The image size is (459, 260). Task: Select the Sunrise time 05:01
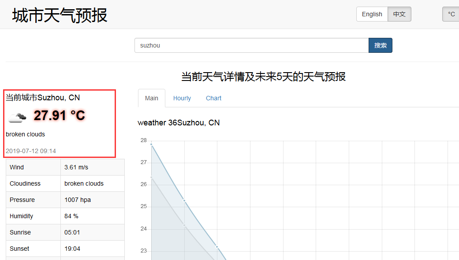pos(72,232)
